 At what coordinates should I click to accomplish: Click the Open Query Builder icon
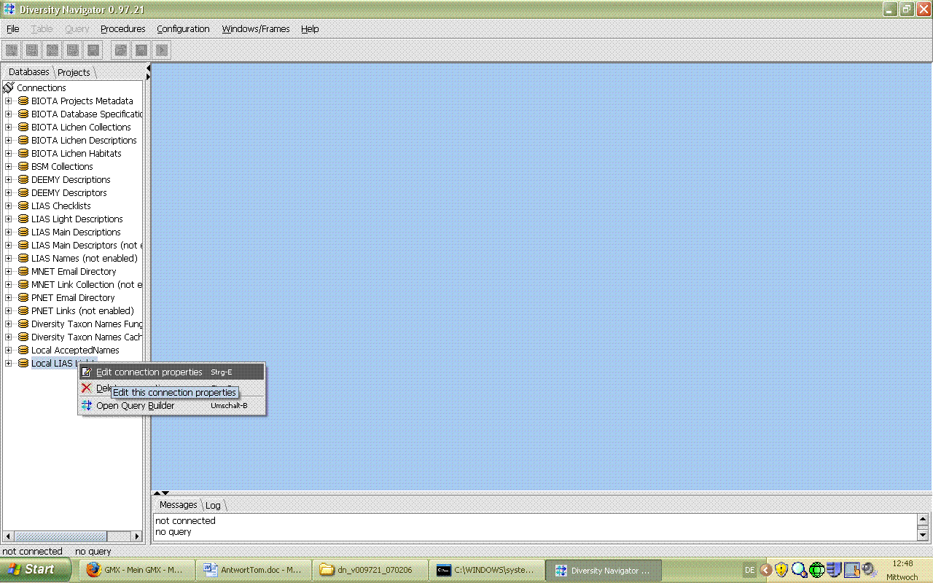point(87,406)
